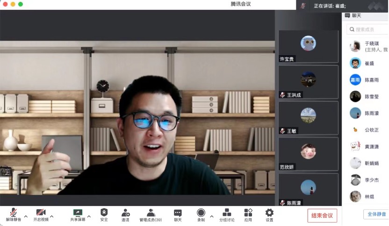Click the 共享屏幕 share screen icon
The image size is (389, 226).
click(78, 213)
